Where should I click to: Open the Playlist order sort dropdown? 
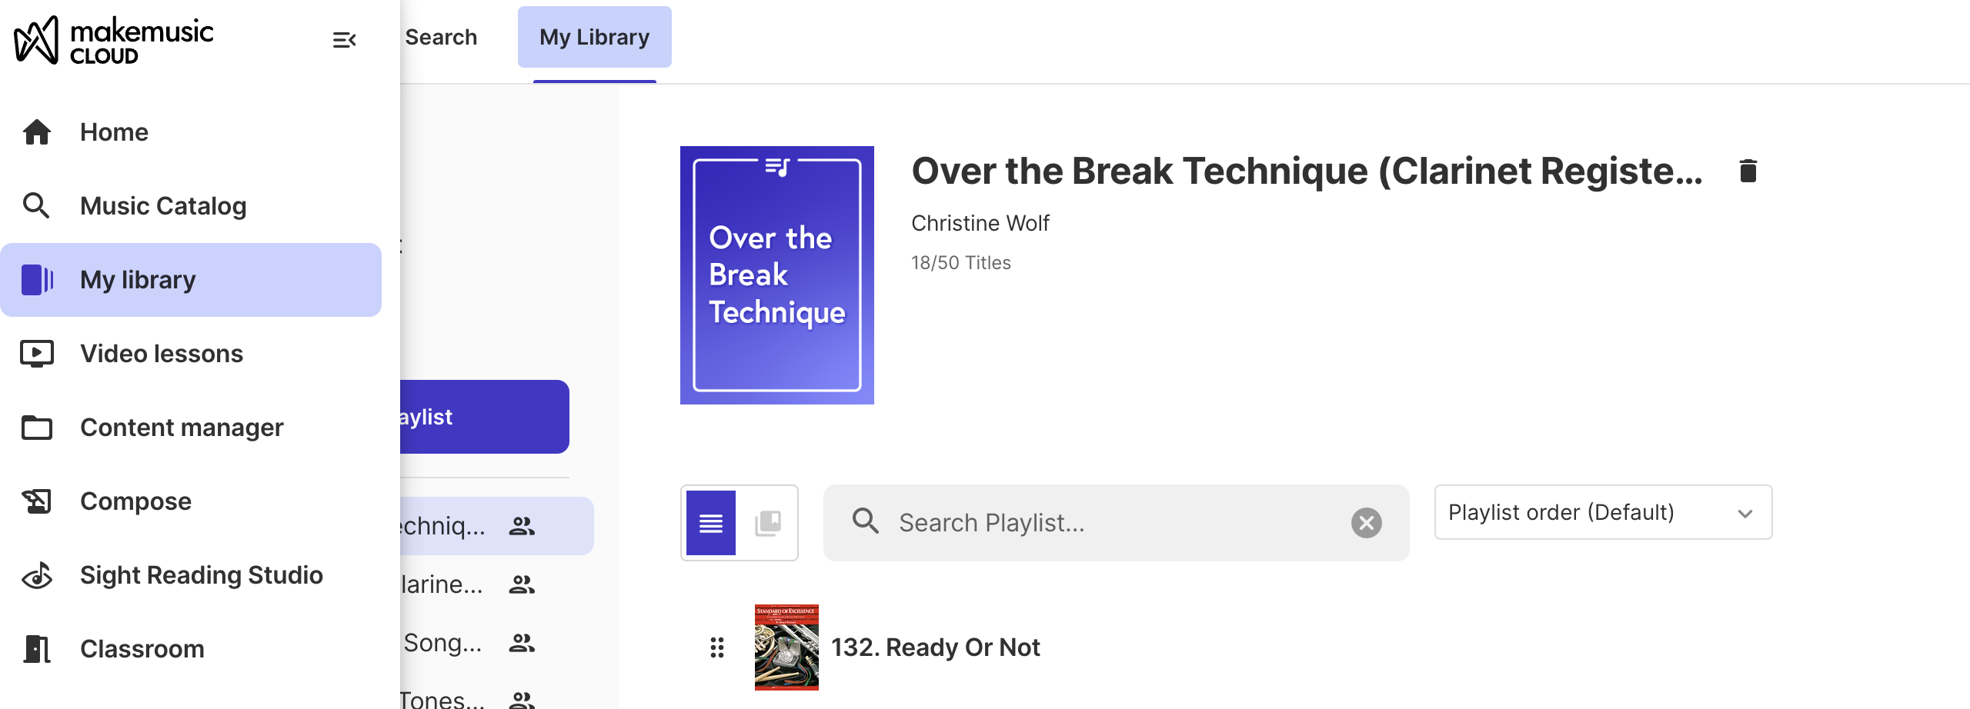[x=1602, y=512]
